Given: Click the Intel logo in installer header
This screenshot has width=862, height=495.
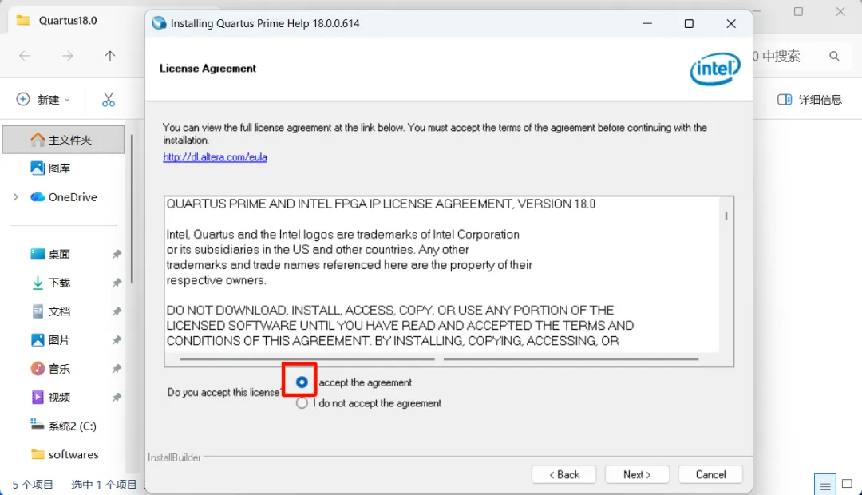Looking at the screenshot, I should coord(714,69).
